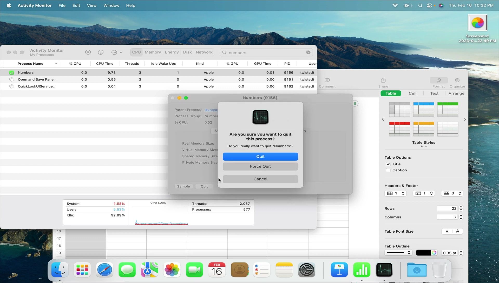Click the black table outline color well
The image size is (499, 283).
(x=423, y=253)
